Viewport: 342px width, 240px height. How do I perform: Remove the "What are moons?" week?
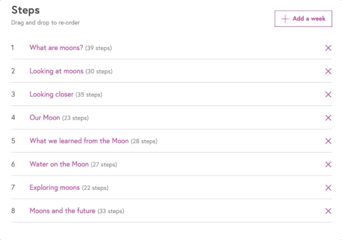(328, 48)
